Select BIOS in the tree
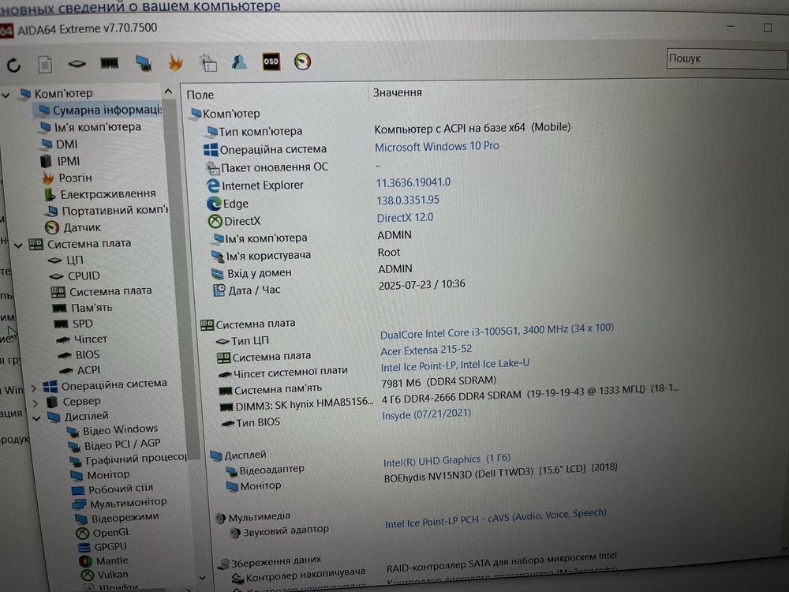The width and height of the screenshot is (789, 592). [x=78, y=354]
